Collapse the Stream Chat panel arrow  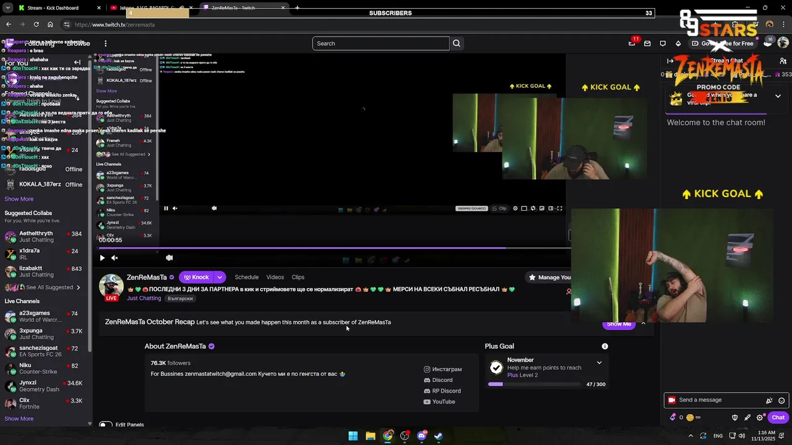tap(670, 61)
